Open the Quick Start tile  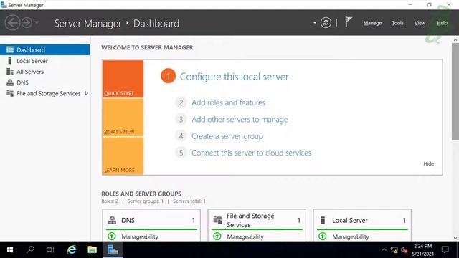pos(123,79)
